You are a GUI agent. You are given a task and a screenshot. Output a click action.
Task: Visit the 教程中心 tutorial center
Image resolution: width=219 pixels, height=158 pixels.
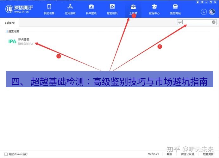click(x=154, y=9)
